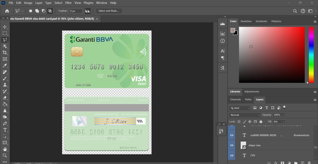Image resolution: width=318 pixels, height=164 pixels.
Task: Toggle lock position
Action: point(250,122)
